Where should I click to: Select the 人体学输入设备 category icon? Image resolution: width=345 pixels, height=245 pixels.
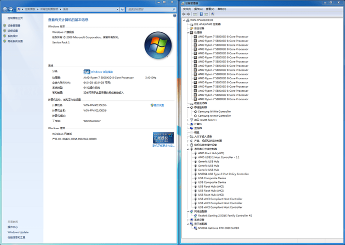pos(191,137)
